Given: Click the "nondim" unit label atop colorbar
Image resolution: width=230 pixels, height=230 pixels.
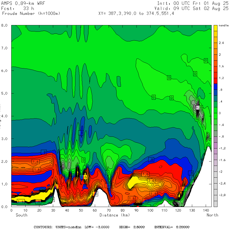Looking at the screenshot, I should 224,26.
